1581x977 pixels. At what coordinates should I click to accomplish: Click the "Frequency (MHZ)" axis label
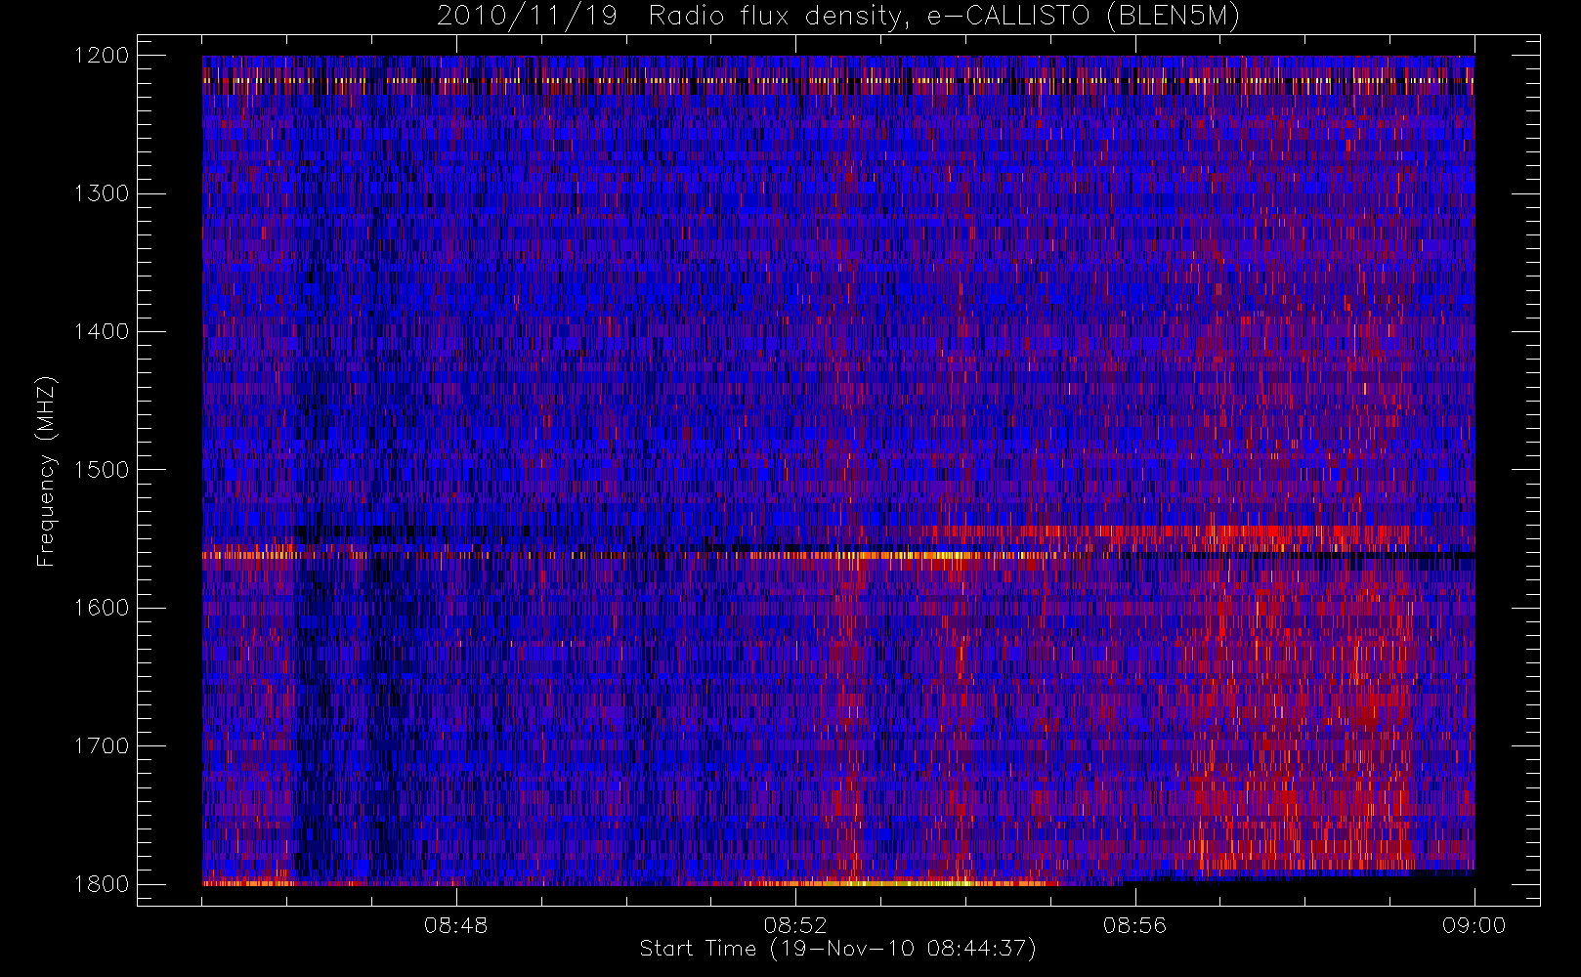[x=46, y=471]
